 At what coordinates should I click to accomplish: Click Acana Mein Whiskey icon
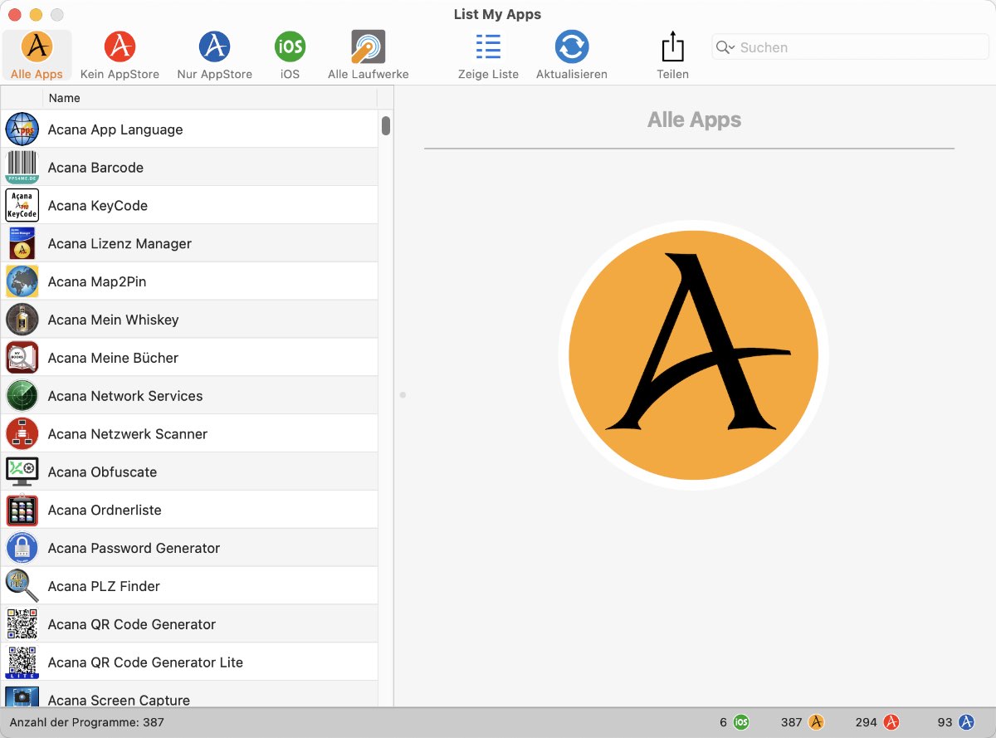pyautogui.click(x=22, y=320)
